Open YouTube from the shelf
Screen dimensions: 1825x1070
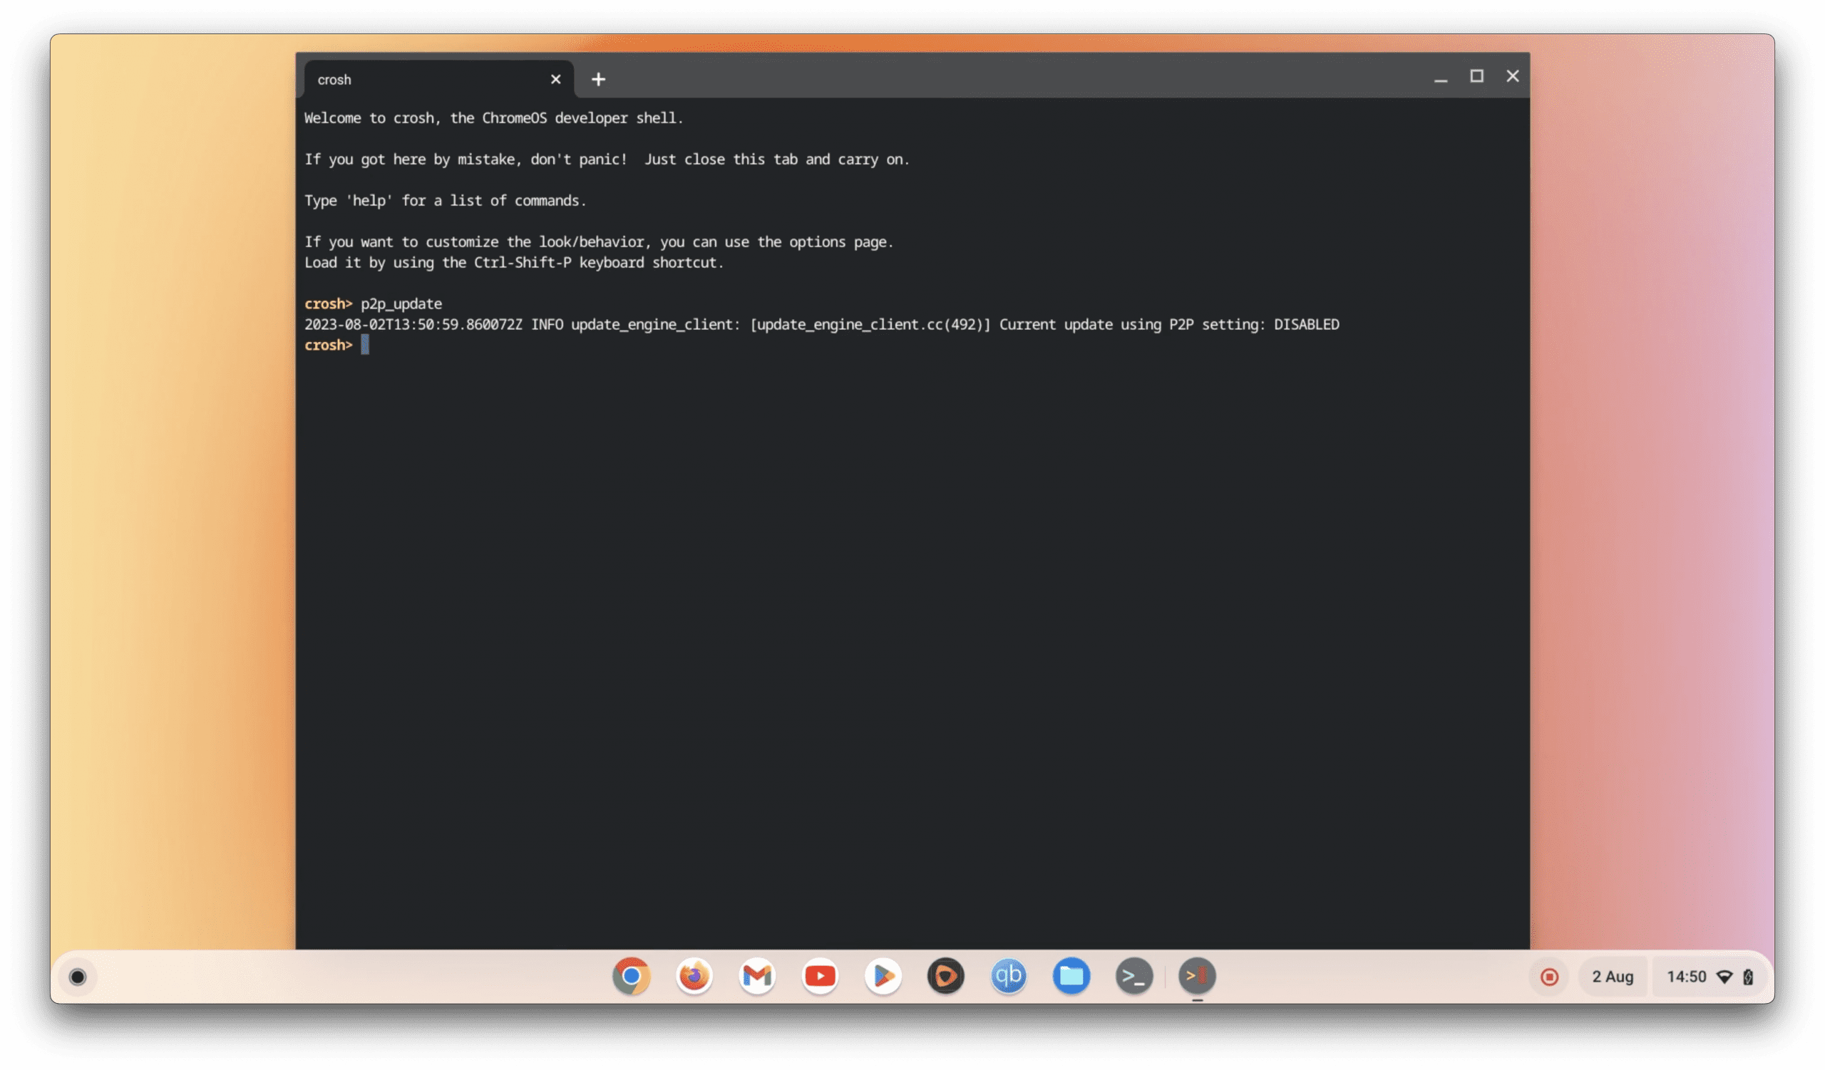coord(819,977)
